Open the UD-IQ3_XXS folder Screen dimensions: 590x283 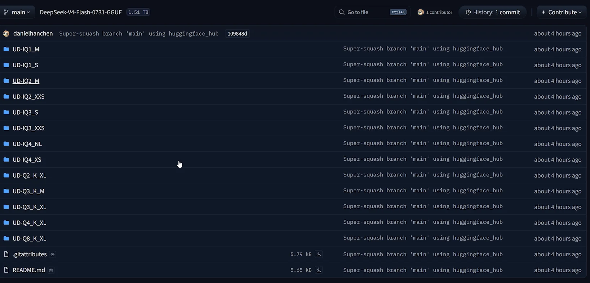pos(28,128)
